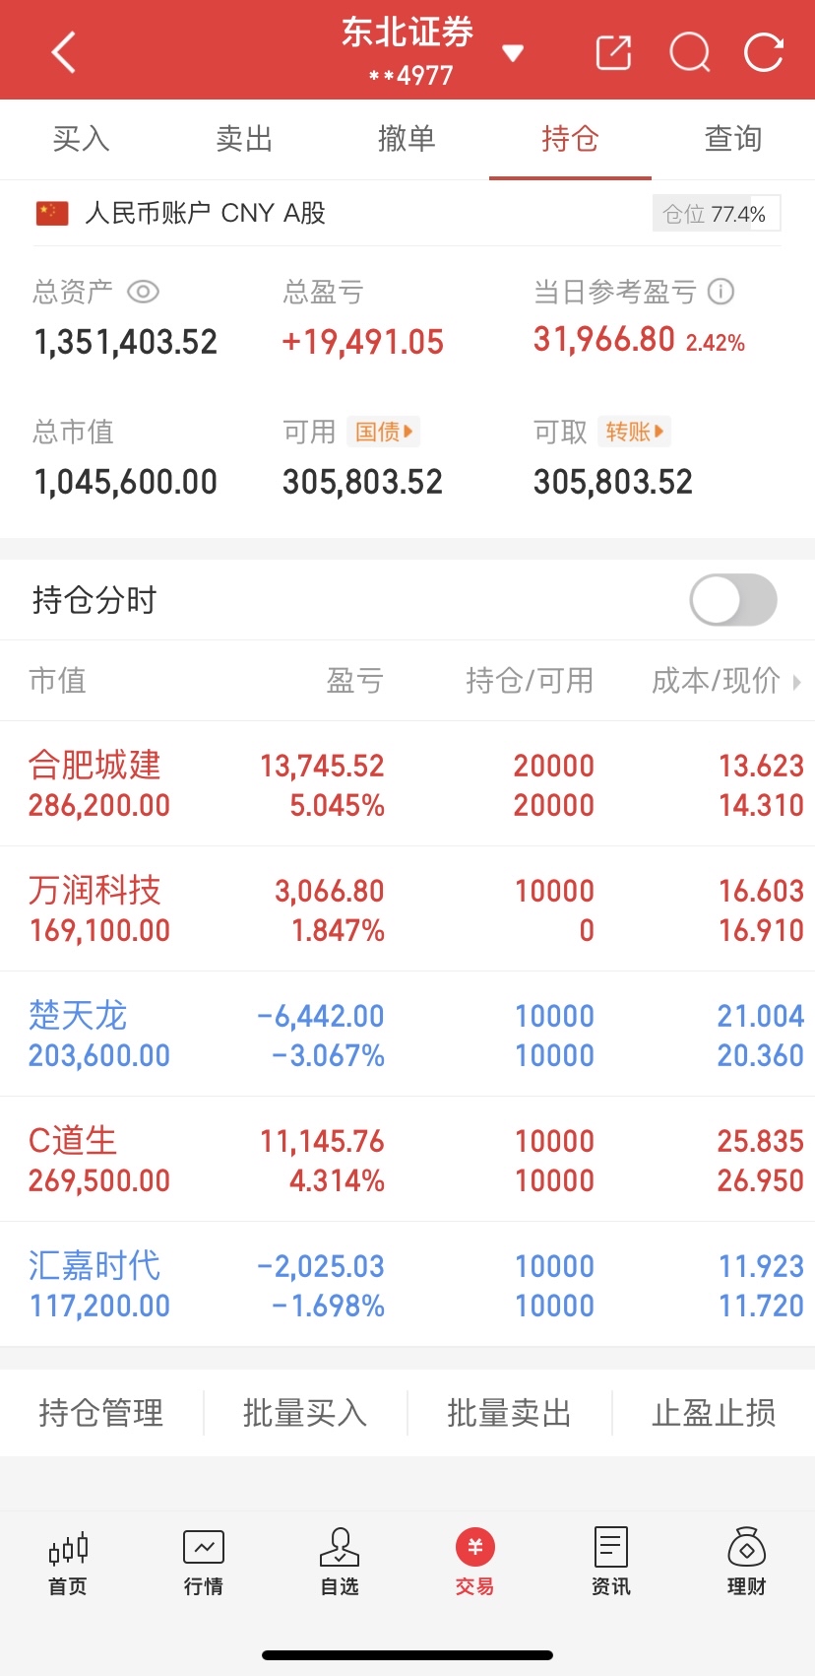This screenshot has height=1676, width=815.
Task: Tap the back arrow icon
Action: pos(64,52)
